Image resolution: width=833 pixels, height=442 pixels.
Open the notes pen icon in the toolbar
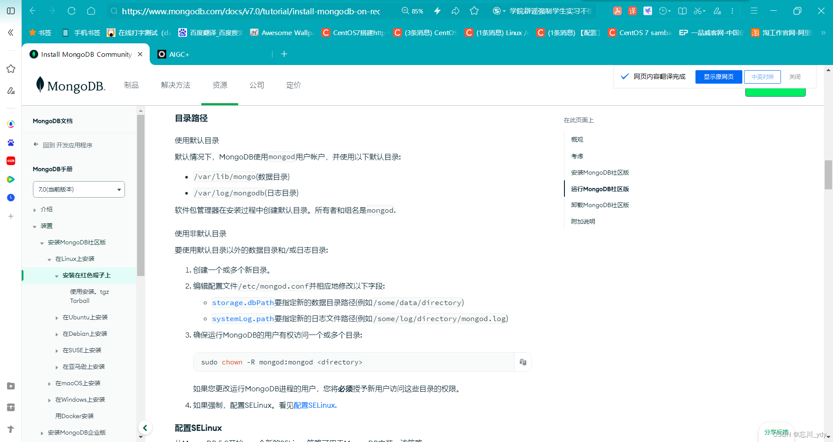[717, 11]
